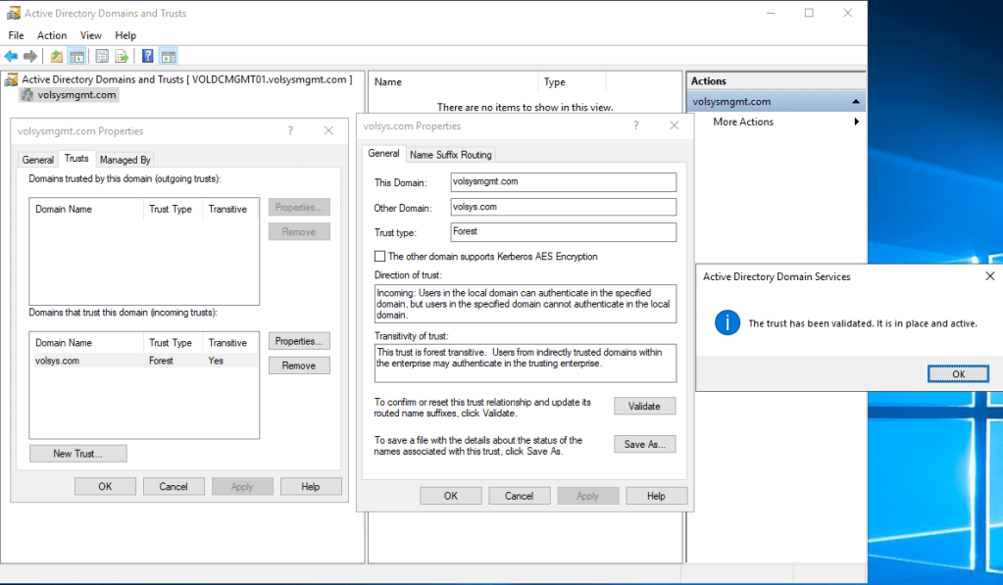
Task: Expand the More Actions submenu arrow
Action: click(856, 122)
